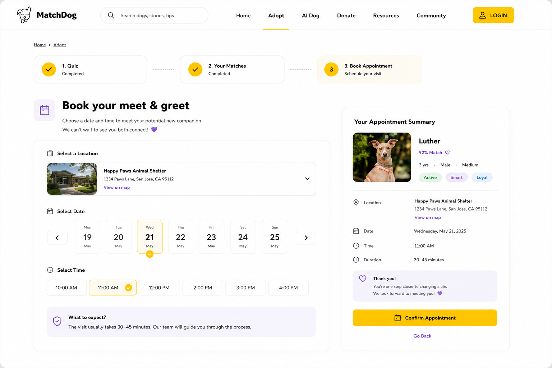Click the calendar icon on Confirm Appointment

(x=397, y=318)
